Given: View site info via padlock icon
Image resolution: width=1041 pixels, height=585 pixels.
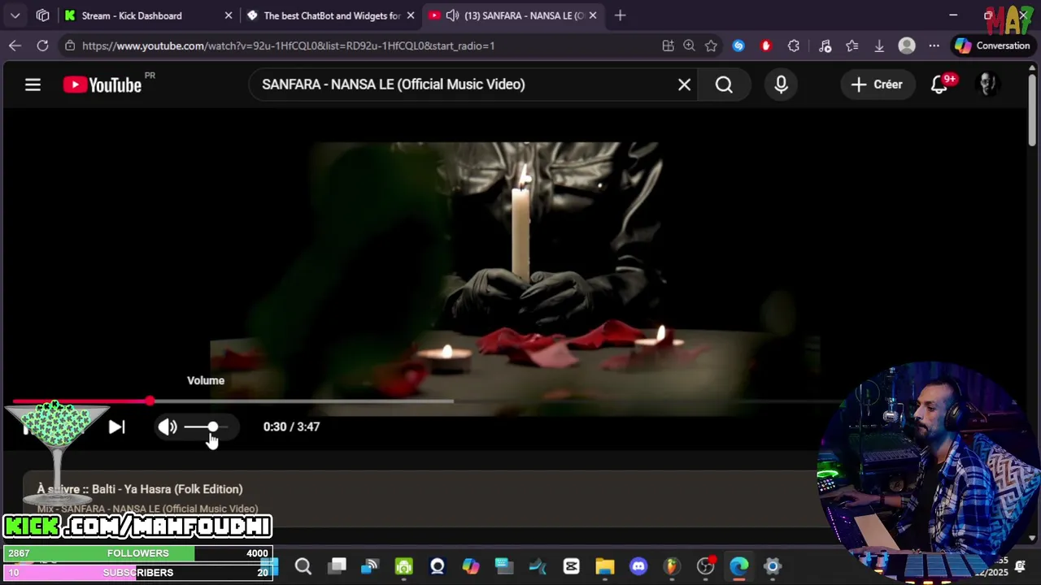Looking at the screenshot, I should [x=70, y=46].
